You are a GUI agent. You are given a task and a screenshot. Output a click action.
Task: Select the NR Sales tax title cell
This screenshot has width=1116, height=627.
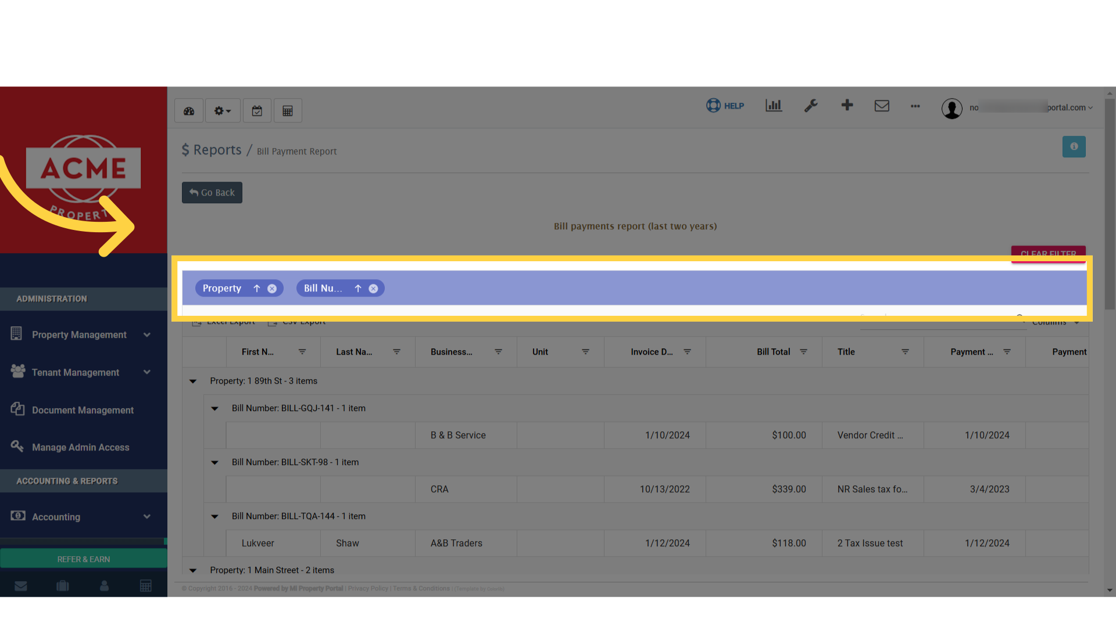tap(872, 489)
